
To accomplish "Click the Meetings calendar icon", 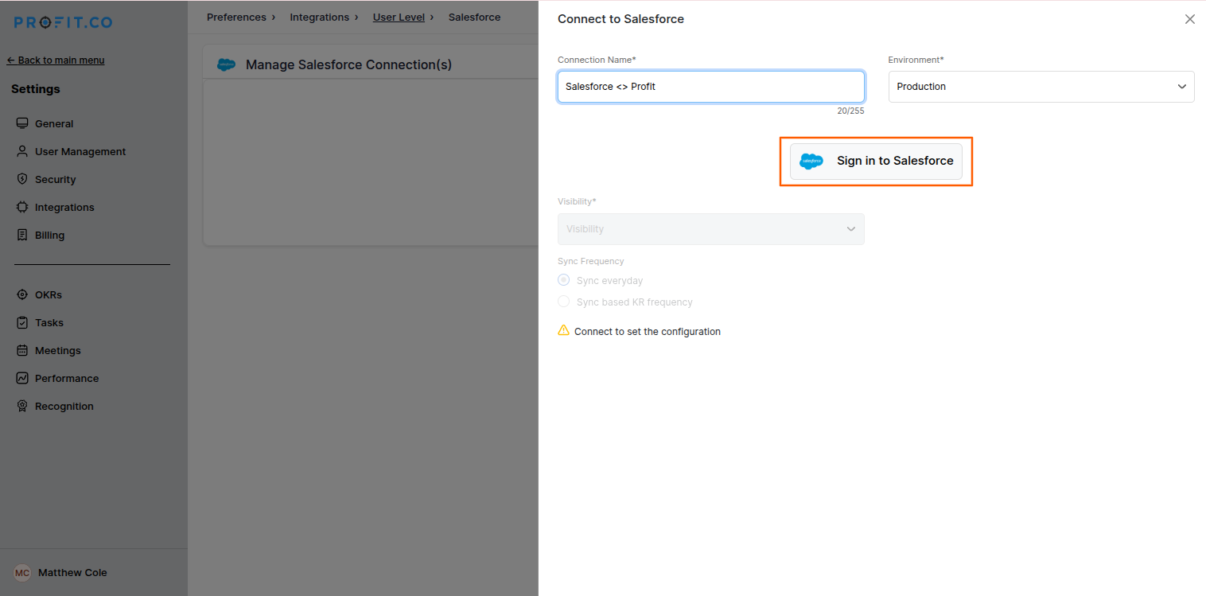I will click(22, 350).
